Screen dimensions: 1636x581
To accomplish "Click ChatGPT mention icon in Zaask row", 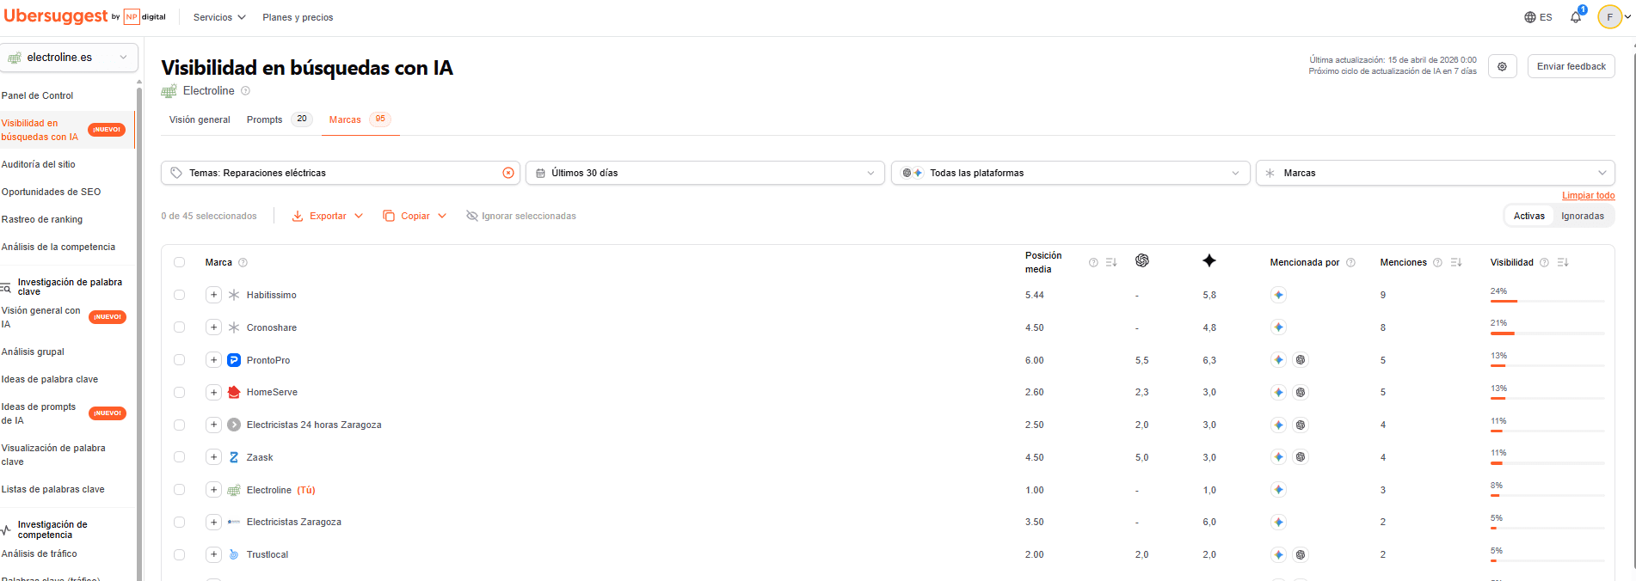I will (1301, 457).
